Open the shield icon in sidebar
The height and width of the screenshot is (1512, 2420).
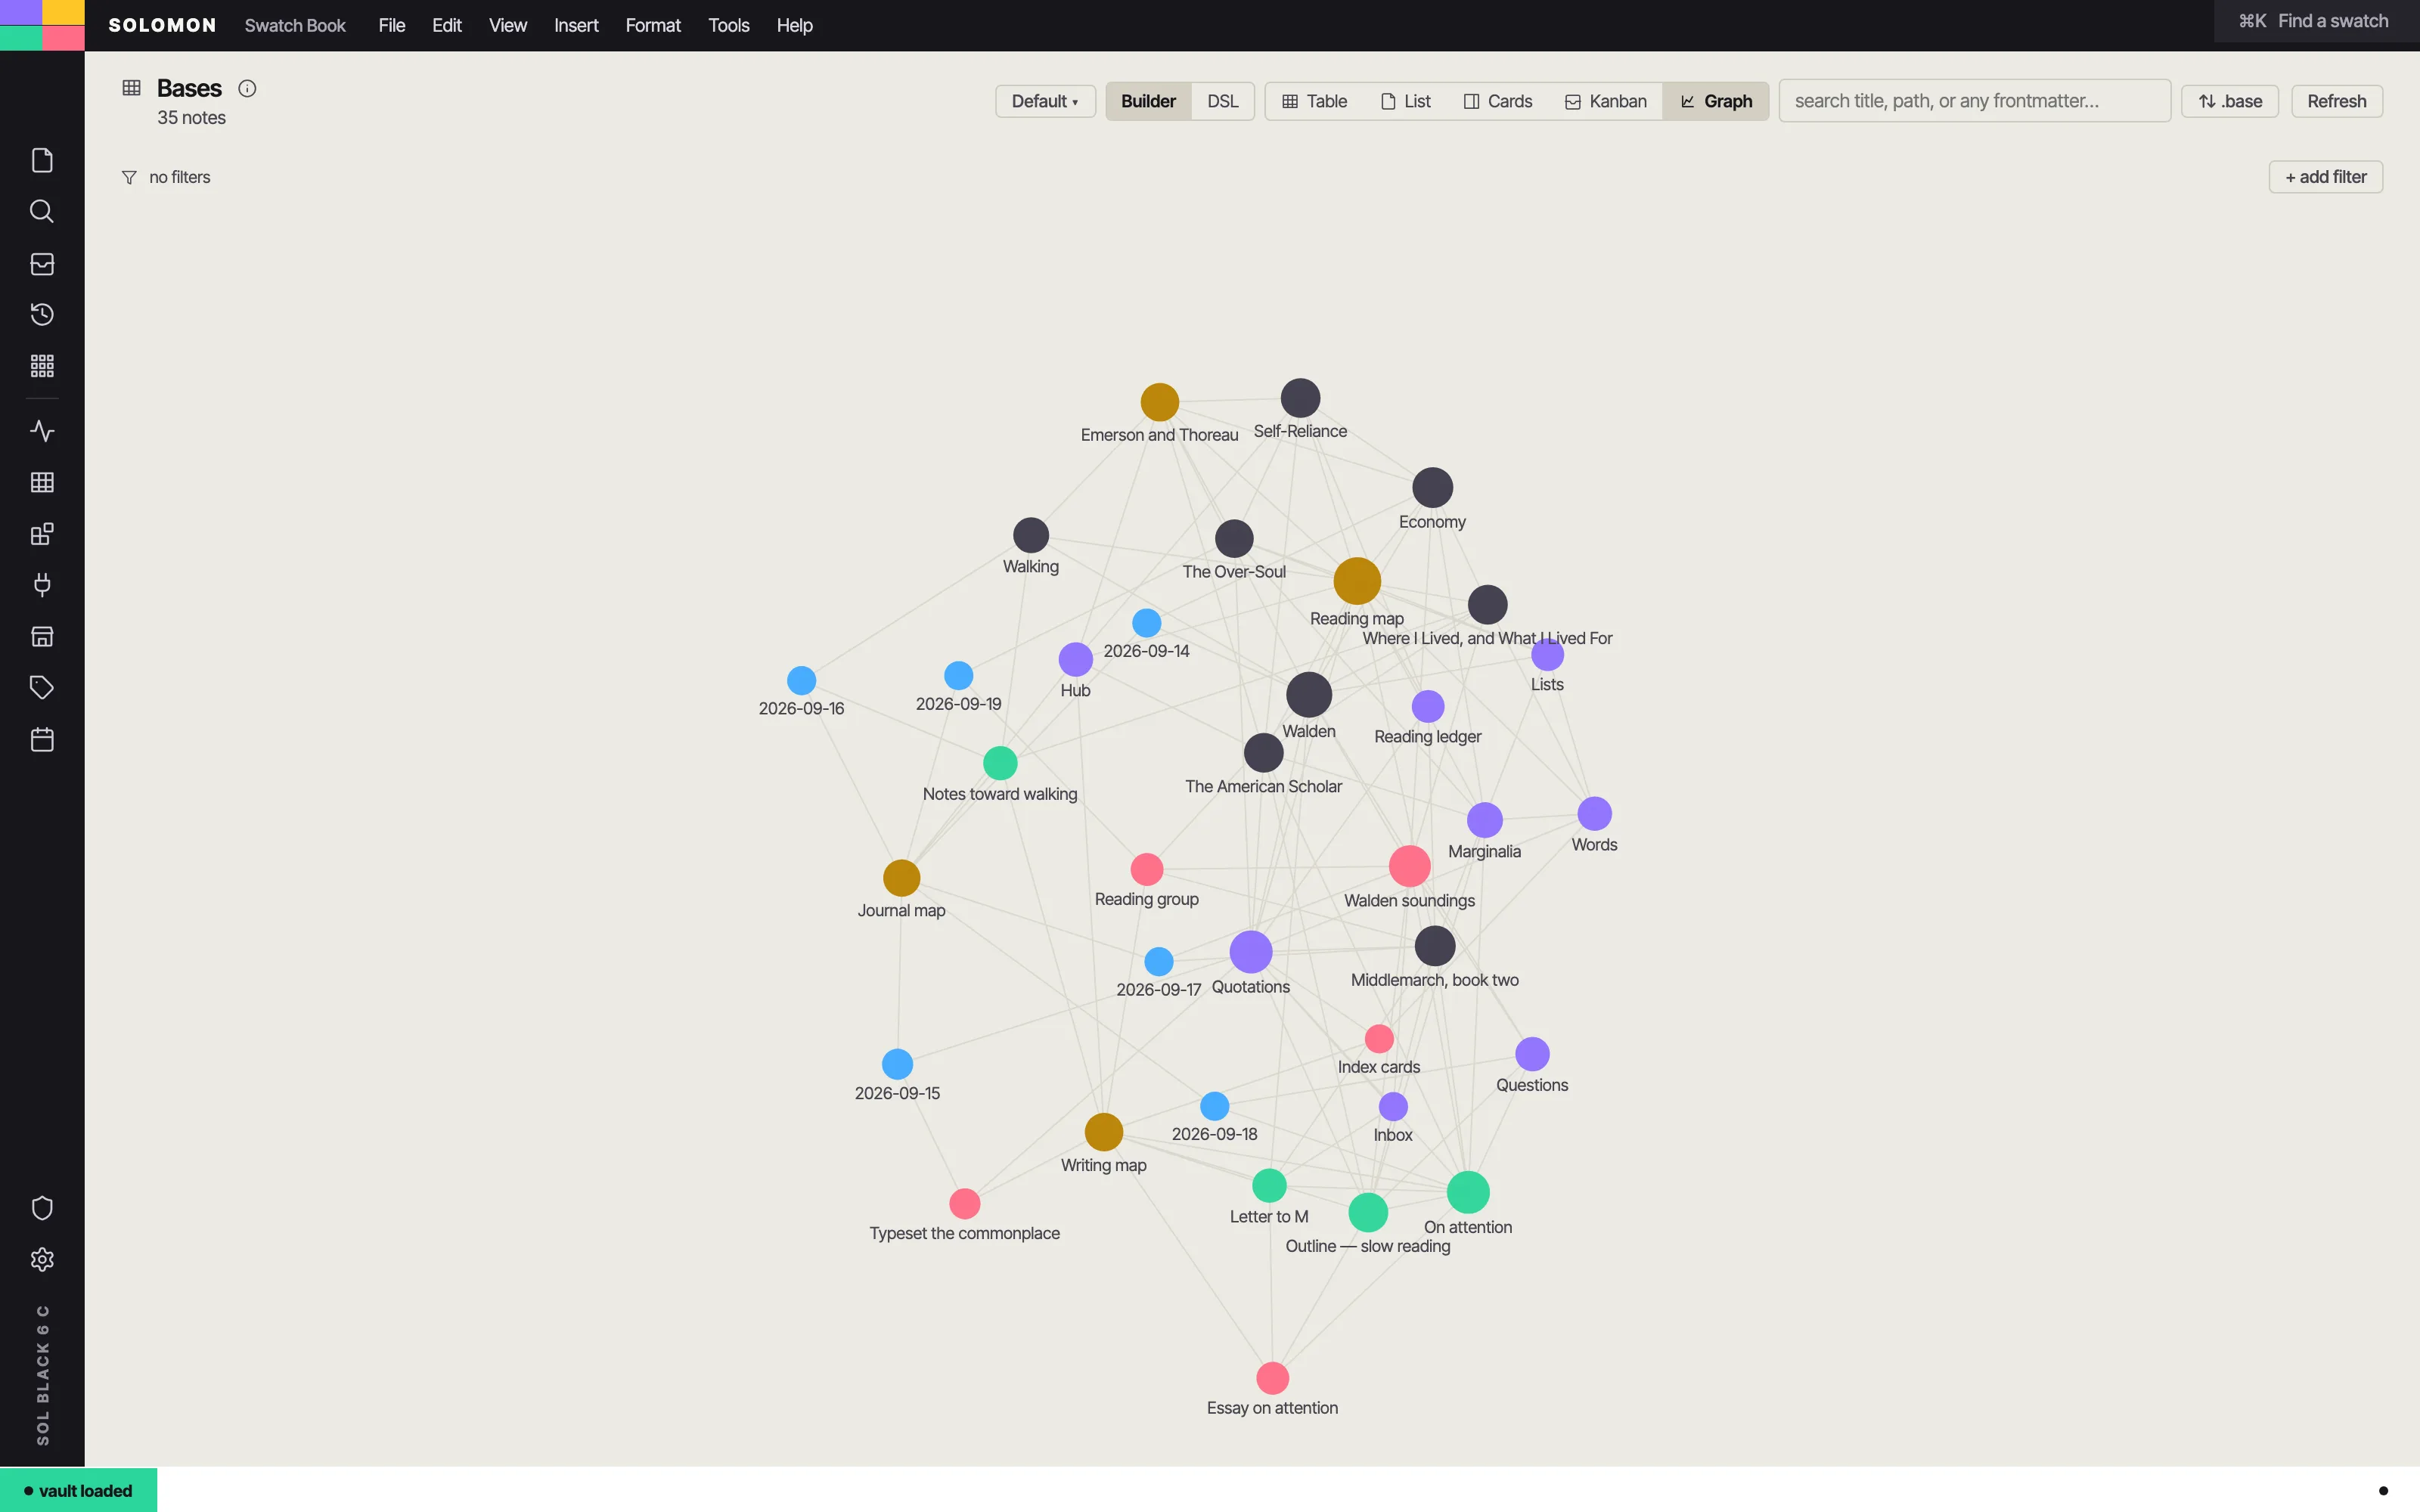[x=42, y=1208]
